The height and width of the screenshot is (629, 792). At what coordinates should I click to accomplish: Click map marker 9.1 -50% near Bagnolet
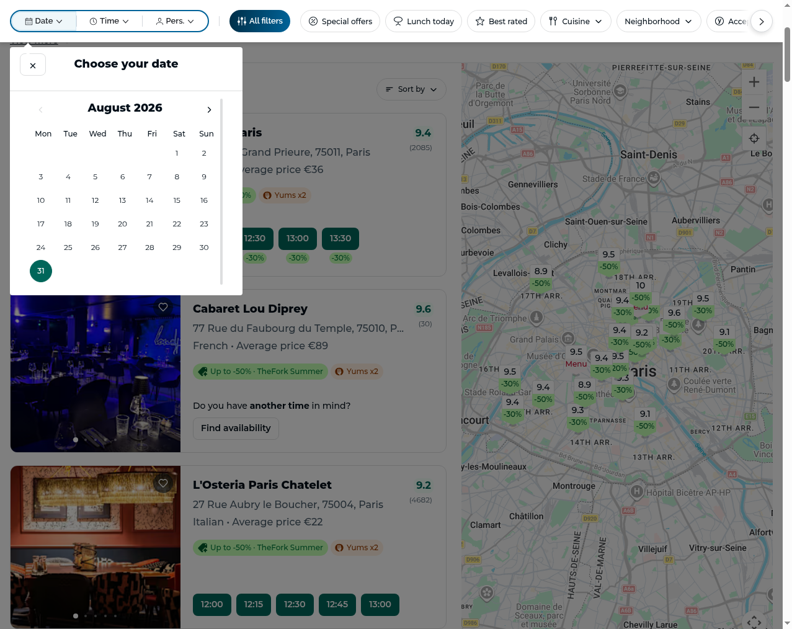(724, 338)
